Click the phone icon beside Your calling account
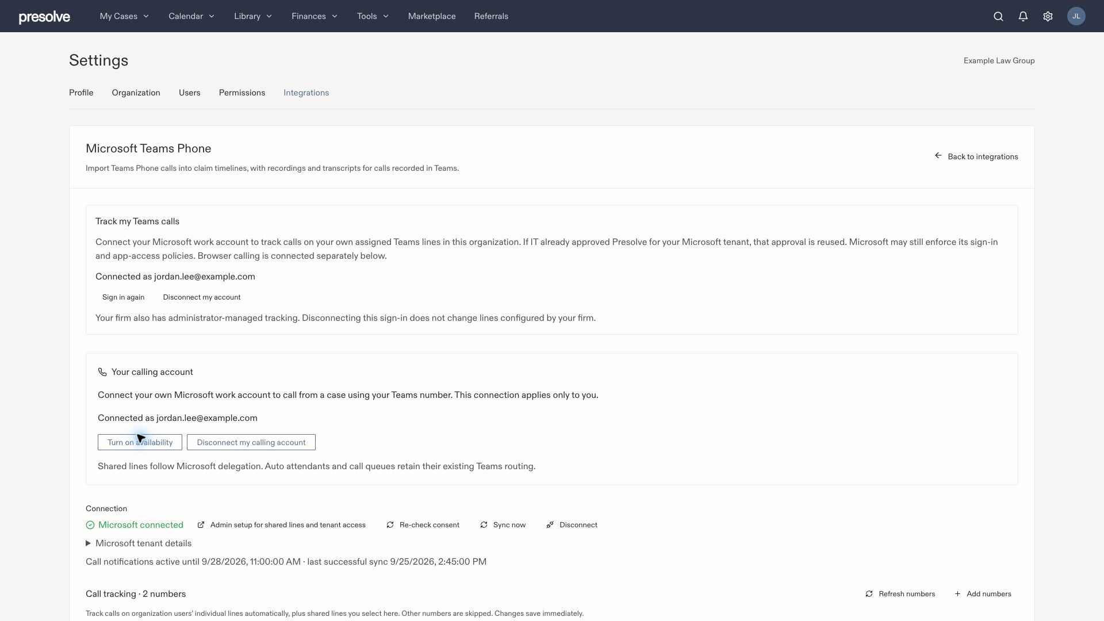The image size is (1104, 621). (x=102, y=372)
